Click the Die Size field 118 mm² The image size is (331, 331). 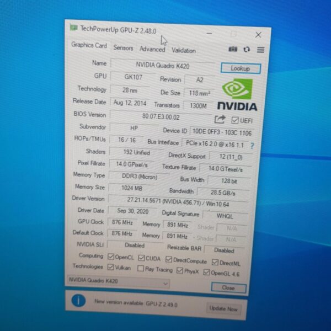[199, 93]
